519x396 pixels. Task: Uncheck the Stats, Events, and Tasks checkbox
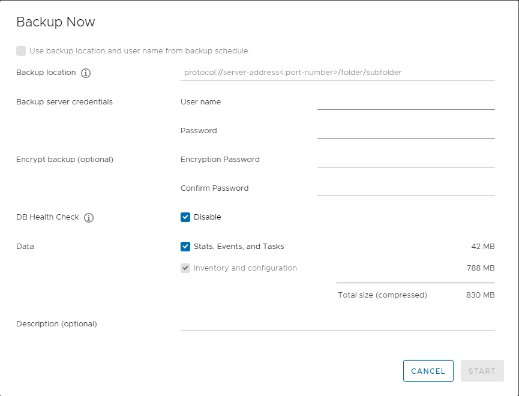coord(185,247)
